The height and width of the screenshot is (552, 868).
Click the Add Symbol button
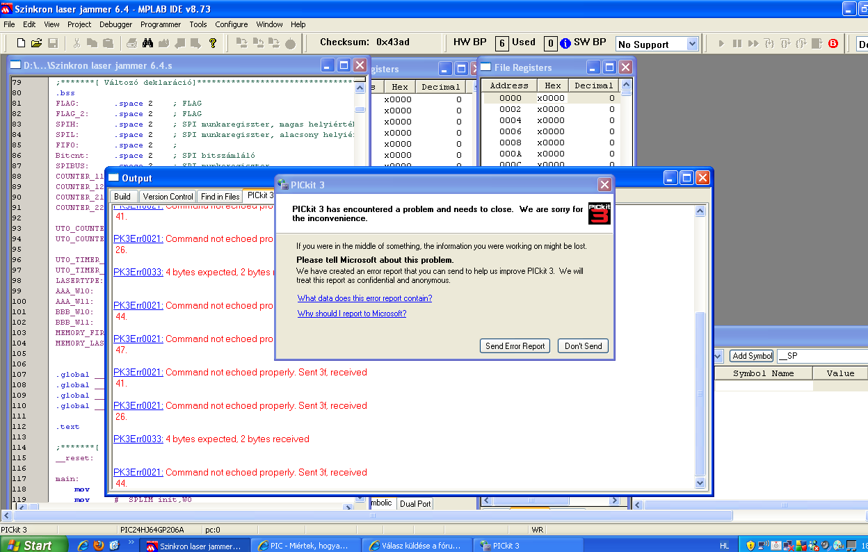[x=752, y=356]
